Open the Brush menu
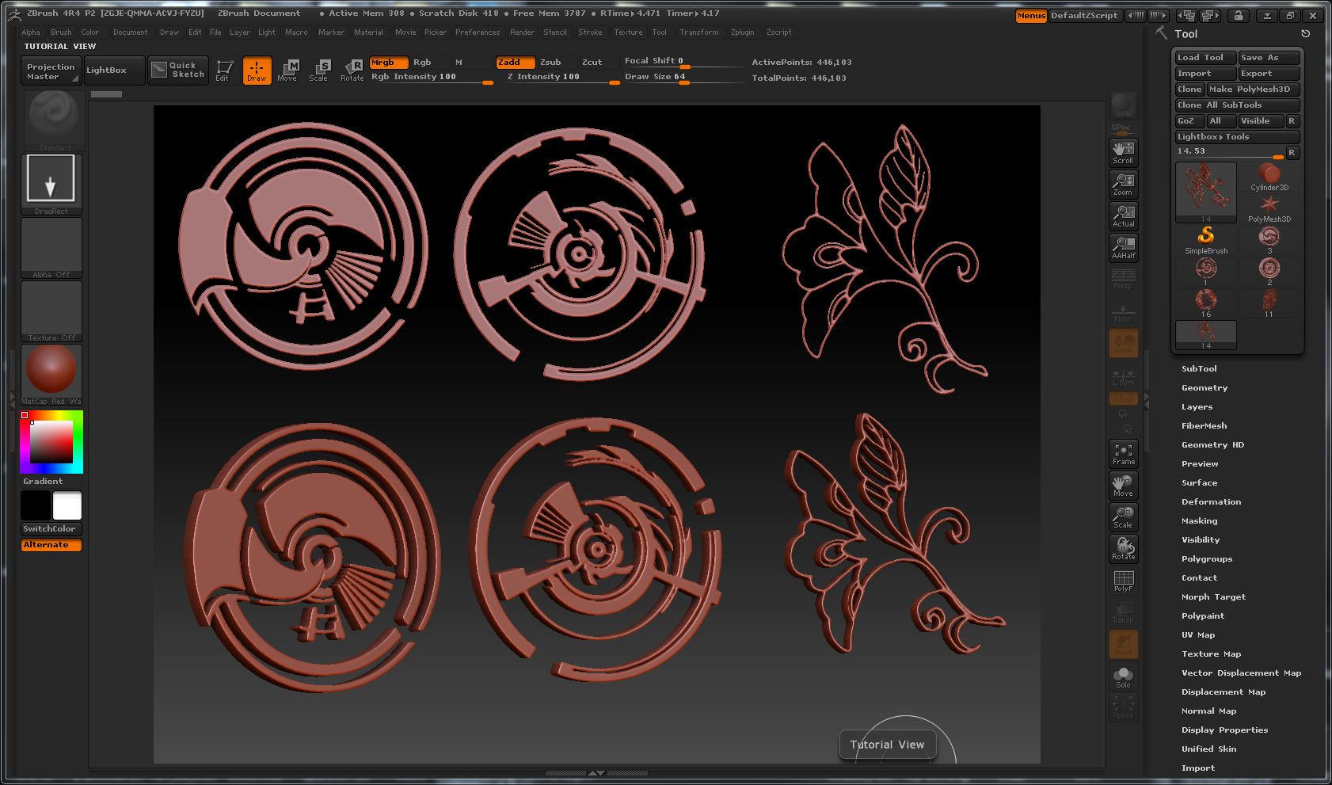This screenshot has width=1332, height=785. tap(61, 32)
